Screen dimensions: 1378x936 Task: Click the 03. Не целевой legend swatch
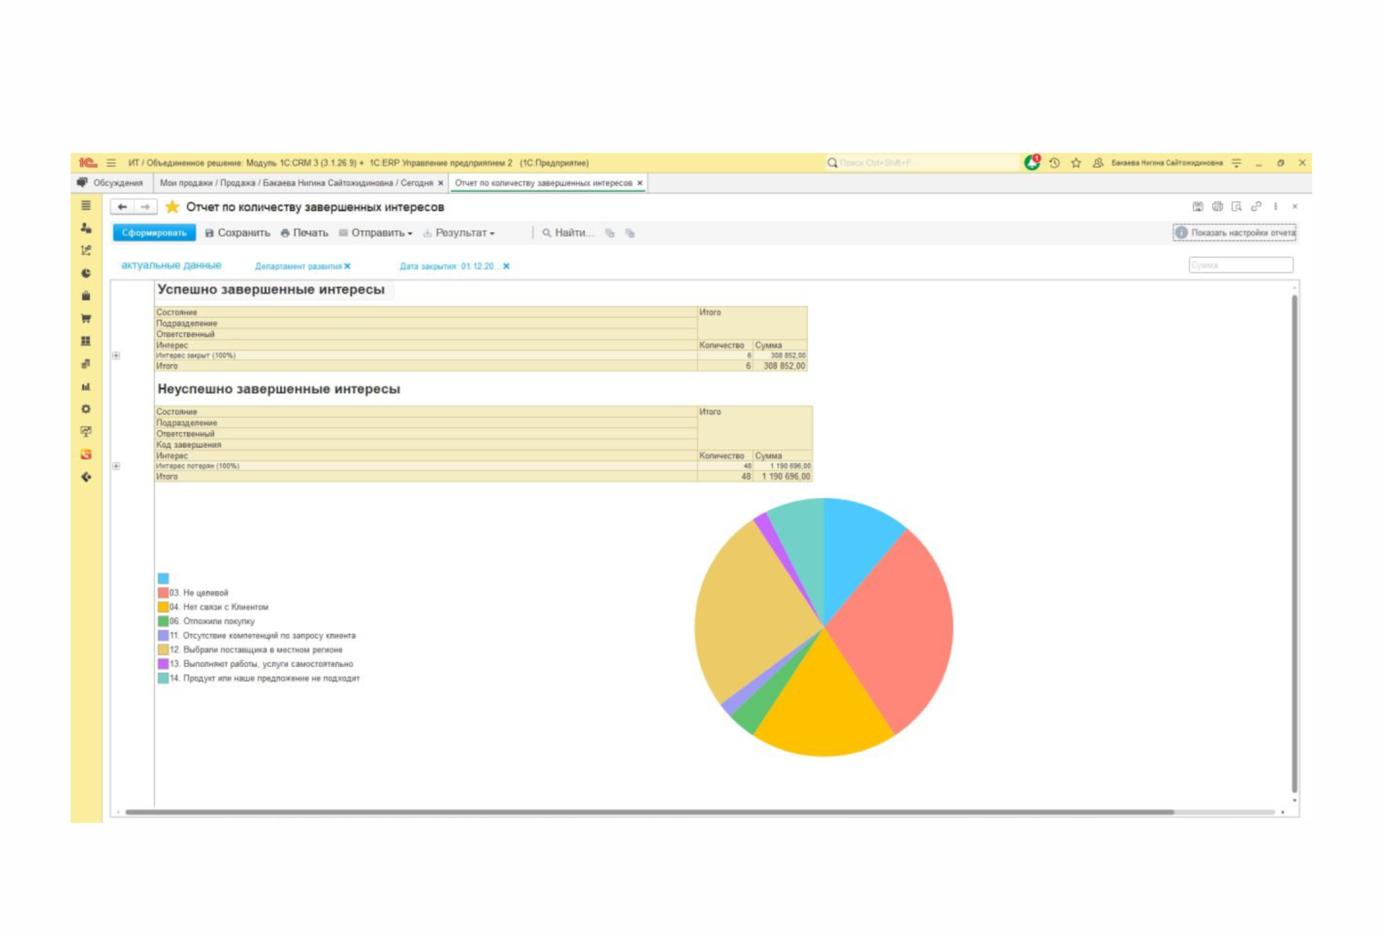pyautogui.click(x=163, y=592)
